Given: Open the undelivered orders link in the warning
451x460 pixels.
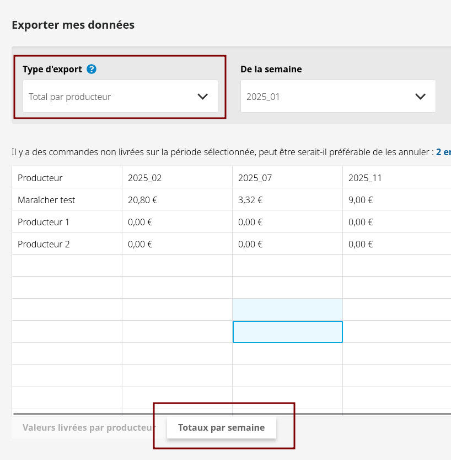Looking at the screenshot, I should (x=443, y=152).
